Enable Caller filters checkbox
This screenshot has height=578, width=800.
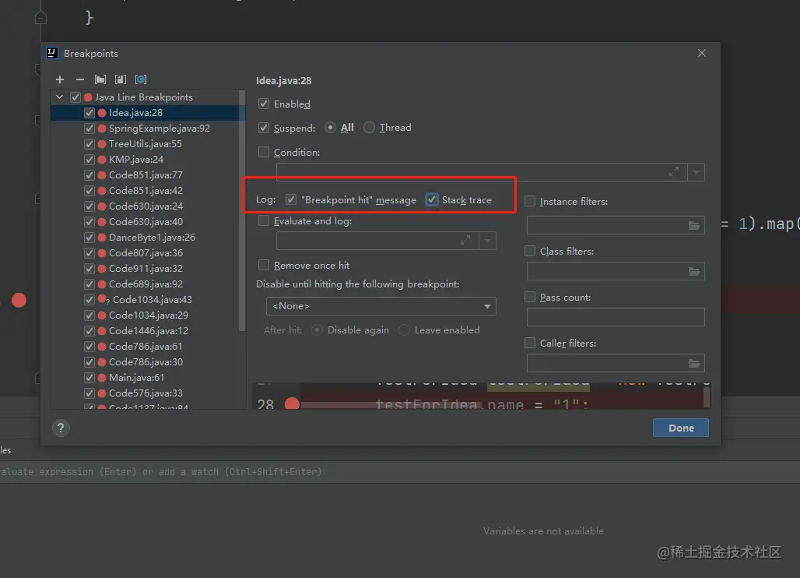coord(530,343)
